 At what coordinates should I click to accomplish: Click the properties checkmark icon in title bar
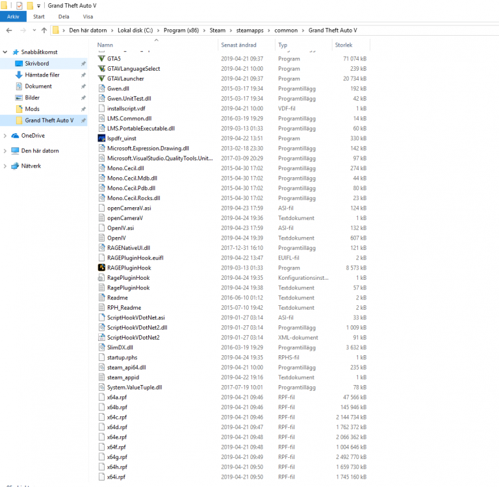click(19, 5)
